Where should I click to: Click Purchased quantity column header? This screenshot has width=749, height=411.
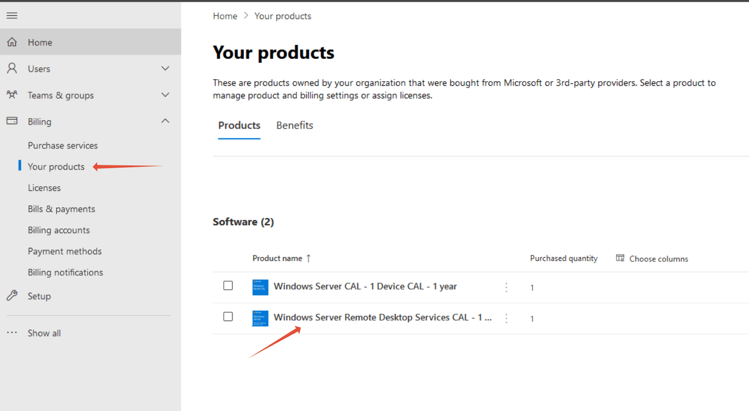coord(564,258)
